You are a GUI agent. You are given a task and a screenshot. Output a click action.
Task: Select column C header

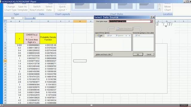click(32, 21)
